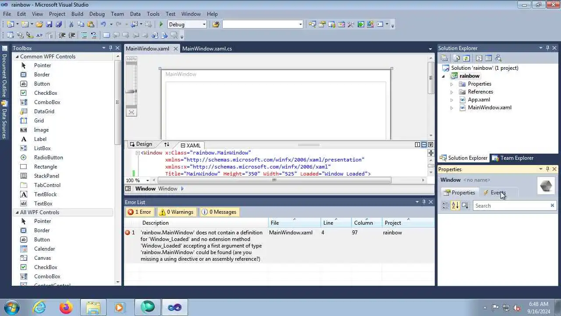561x316 pixels.
Task: Switch to the Team Explorer tab
Action: click(513, 158)
